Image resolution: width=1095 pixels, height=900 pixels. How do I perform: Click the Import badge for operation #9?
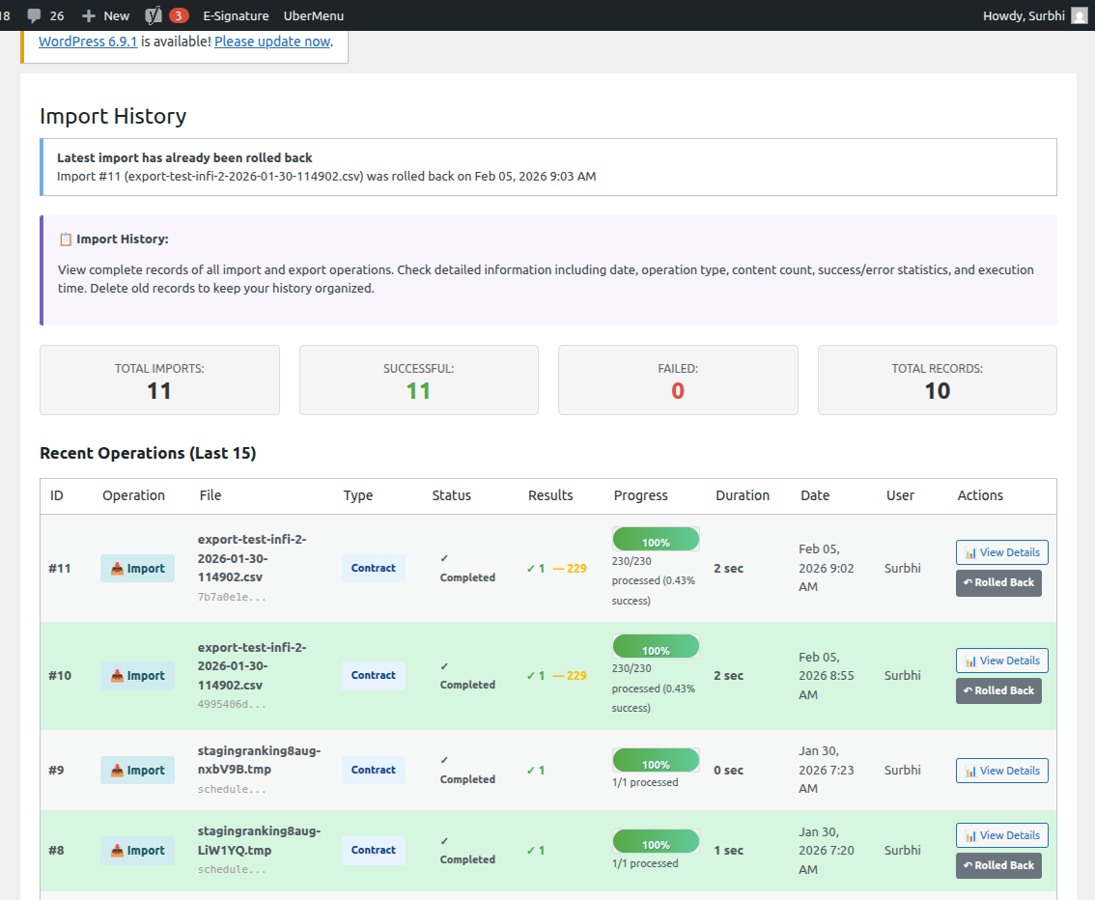(137, 771)
